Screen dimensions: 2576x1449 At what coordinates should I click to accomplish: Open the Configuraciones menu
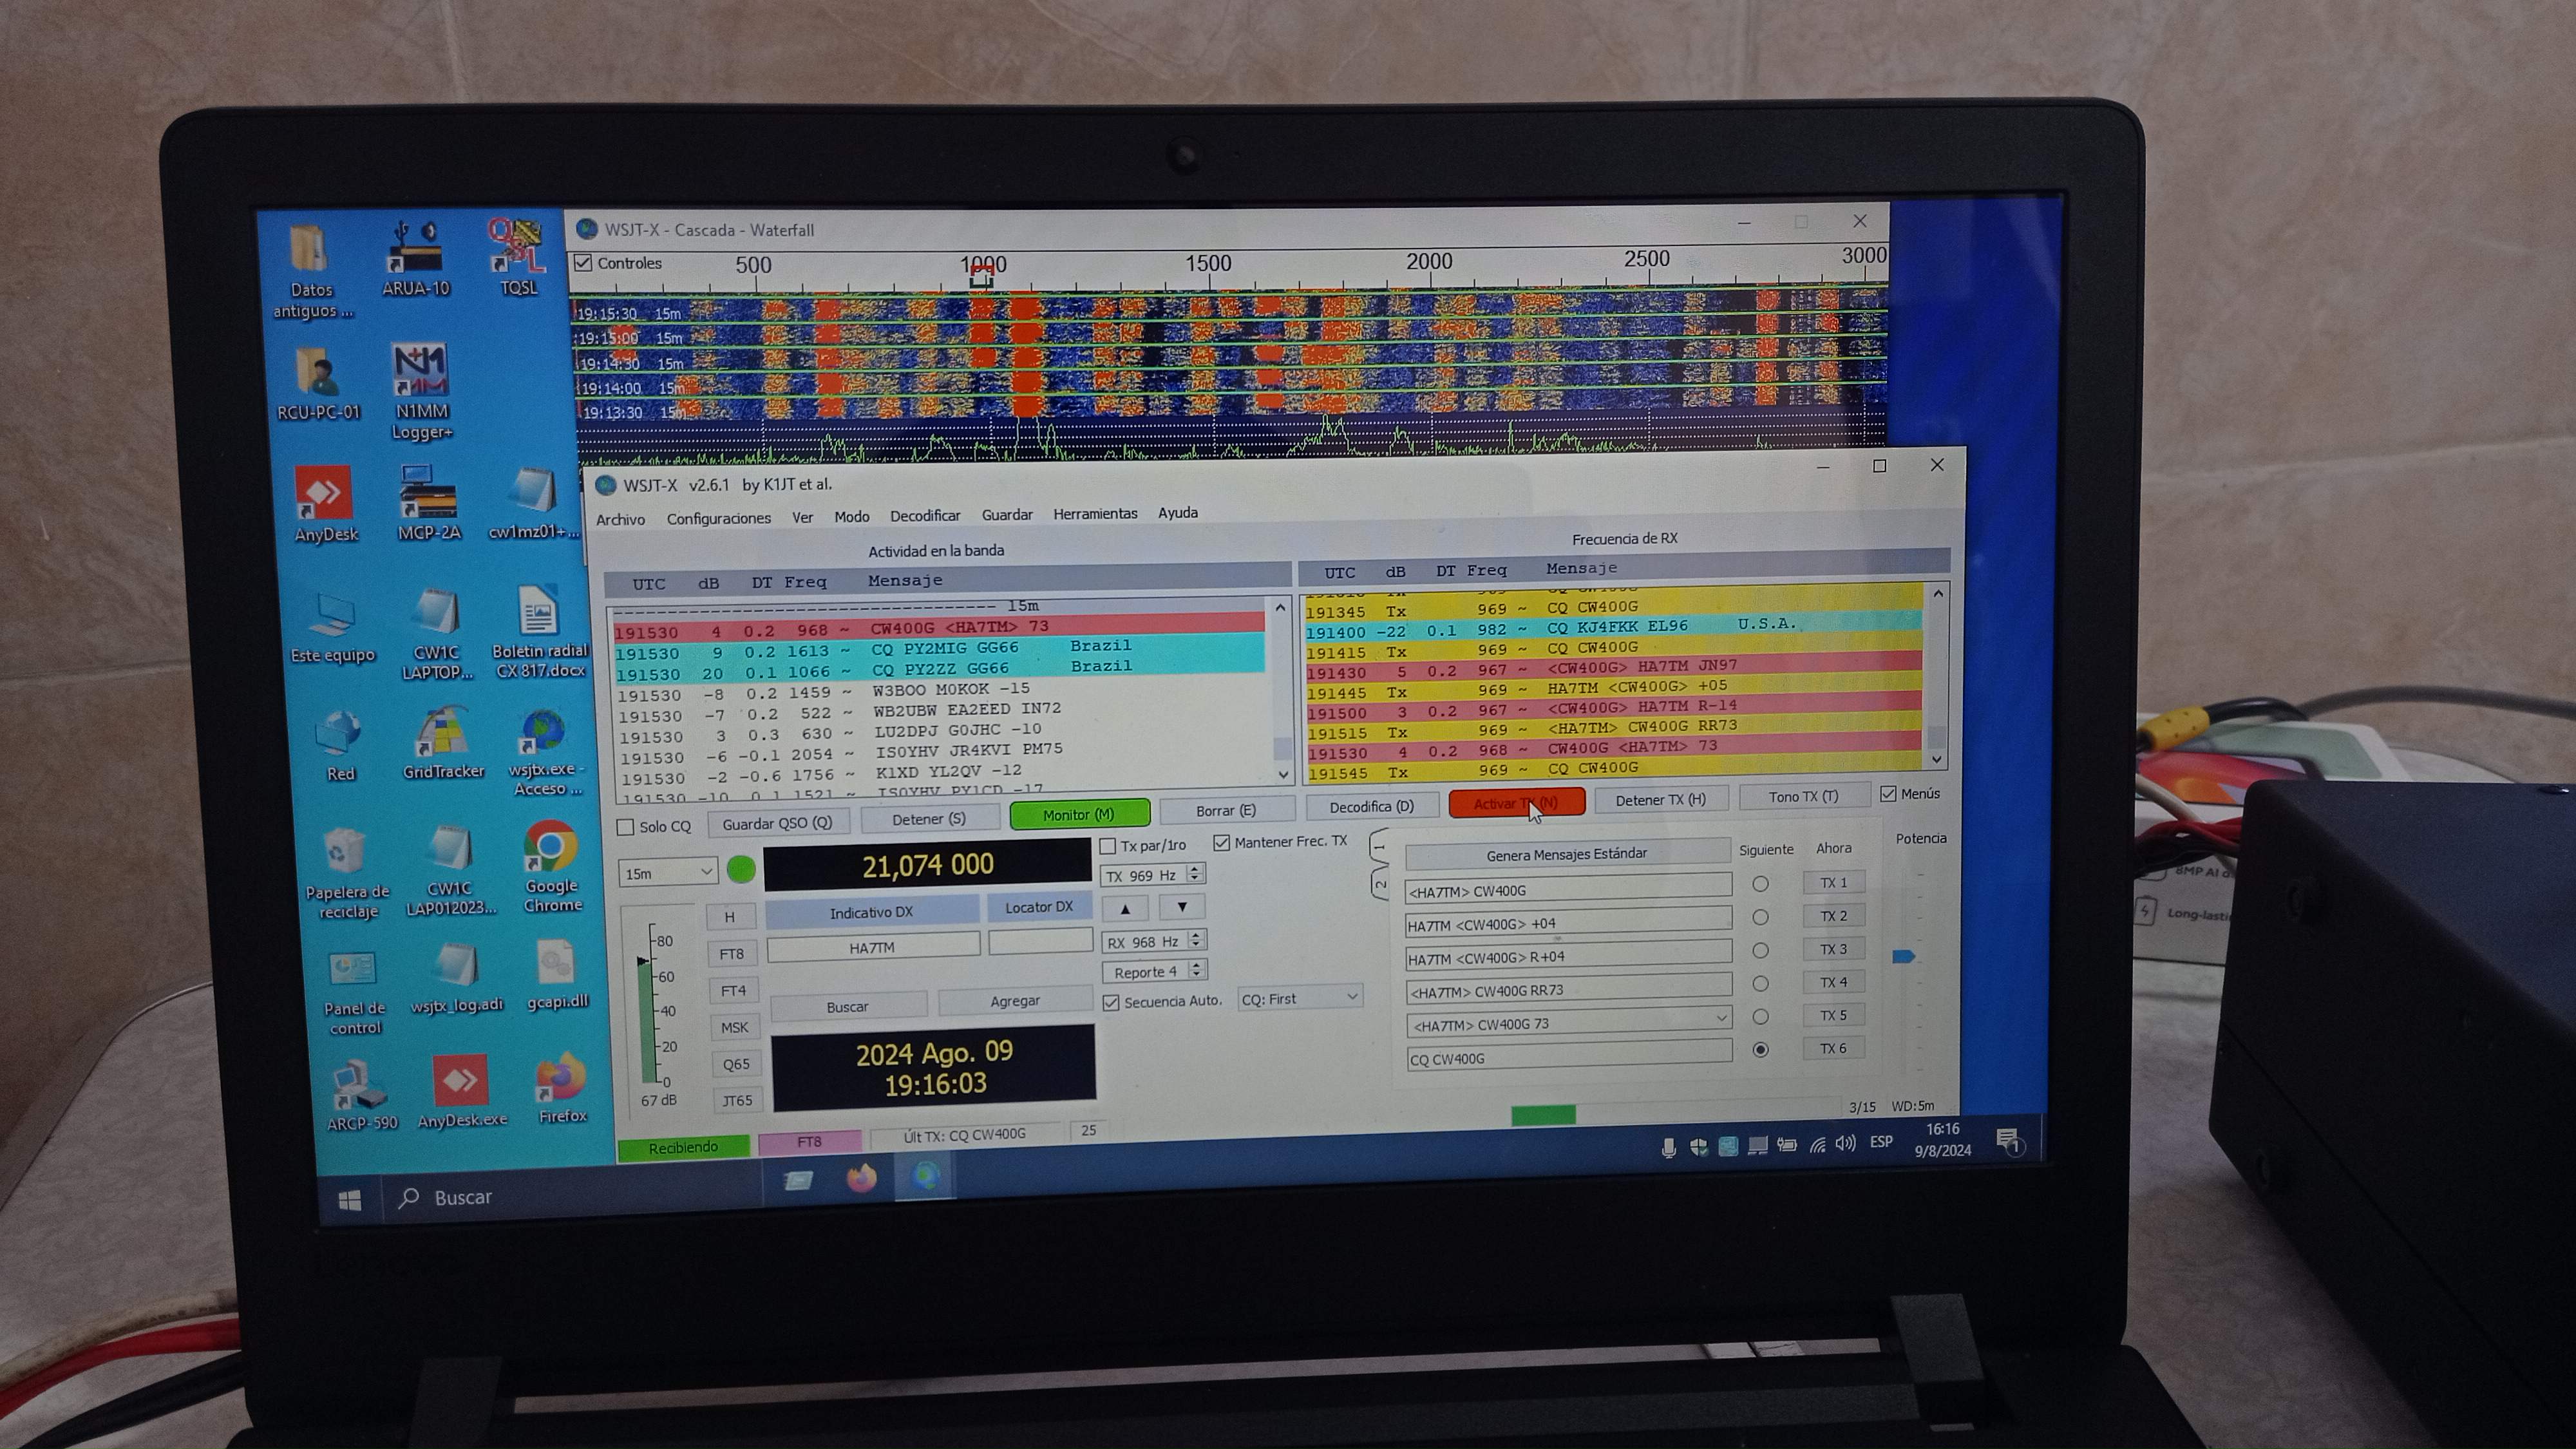tap(718, 518)
